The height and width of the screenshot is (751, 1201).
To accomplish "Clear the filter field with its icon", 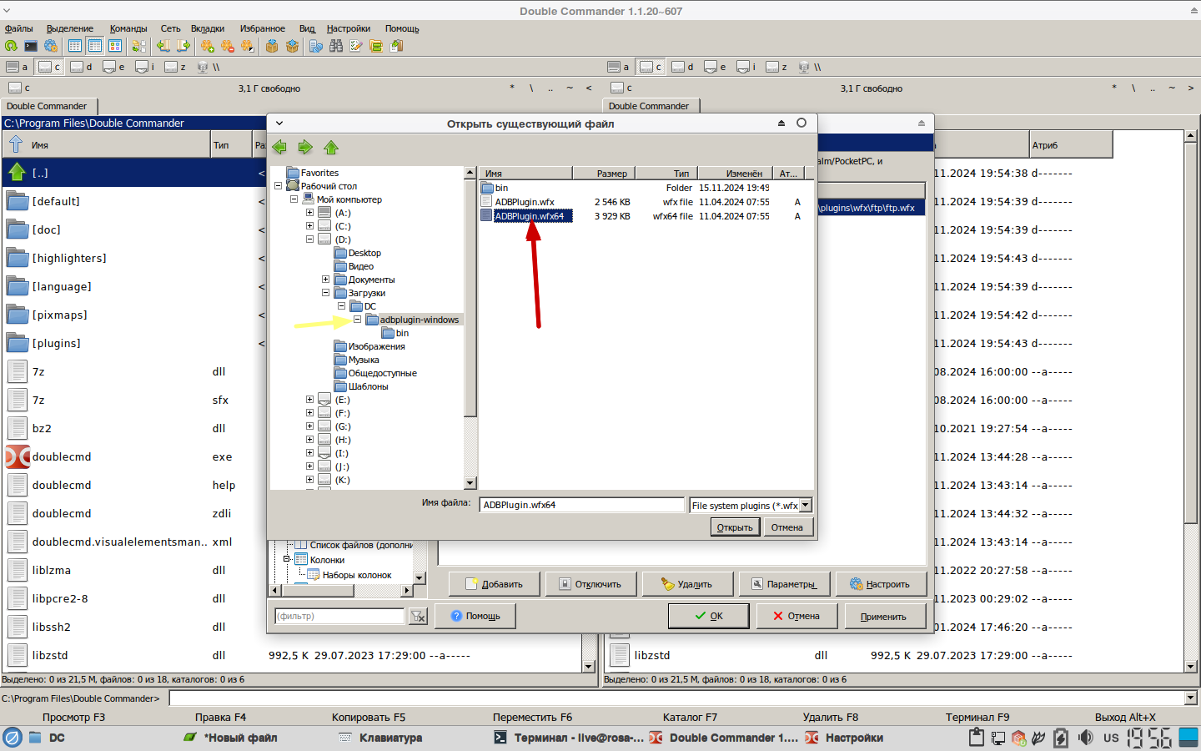I will 418,617.
